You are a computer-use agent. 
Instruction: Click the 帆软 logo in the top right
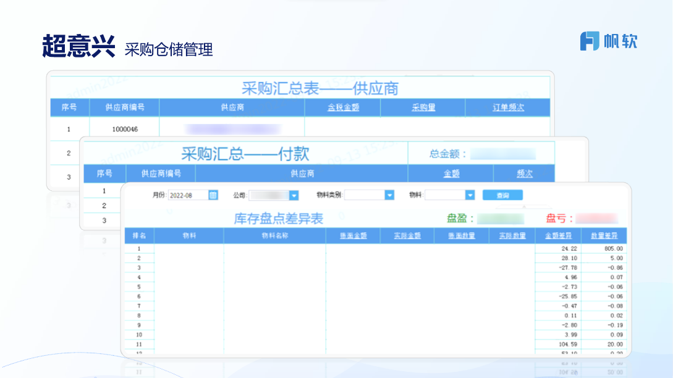tap(609, 41)
